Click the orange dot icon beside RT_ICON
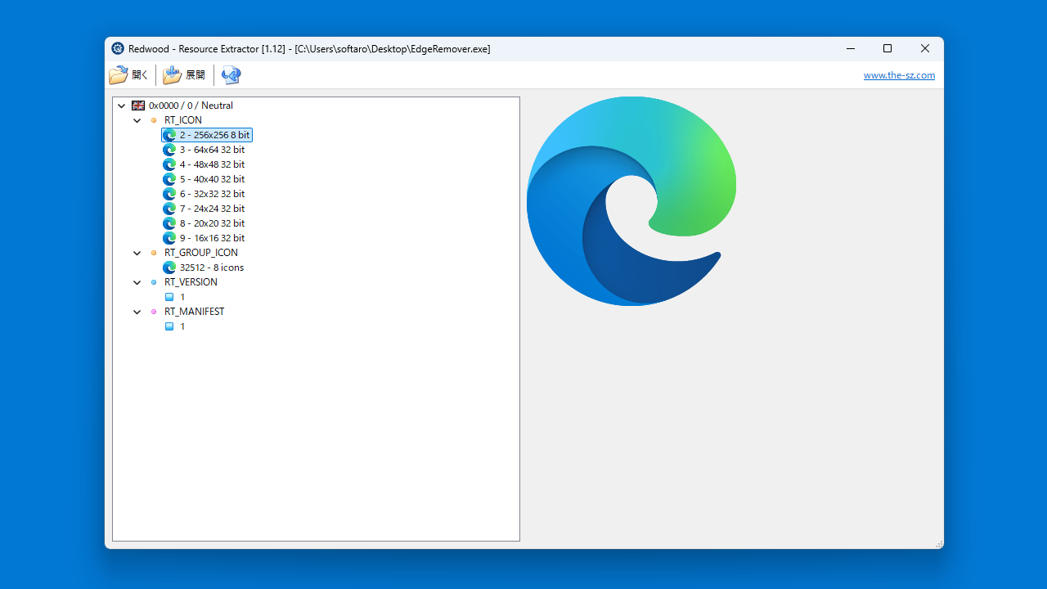The height and width of the screenshot is (589, 1047). (x=154, y=120)
